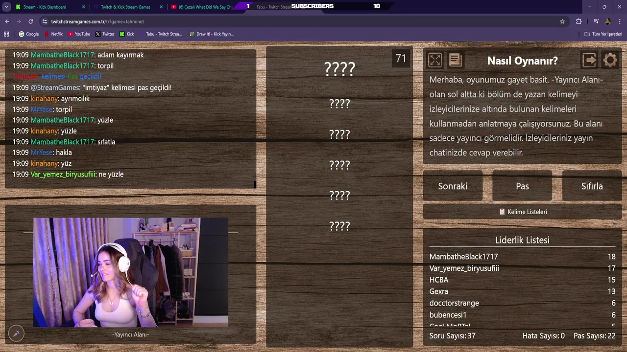Open the apps grid in bookmarks bar
627x352 pixels.
click(6, 34)
